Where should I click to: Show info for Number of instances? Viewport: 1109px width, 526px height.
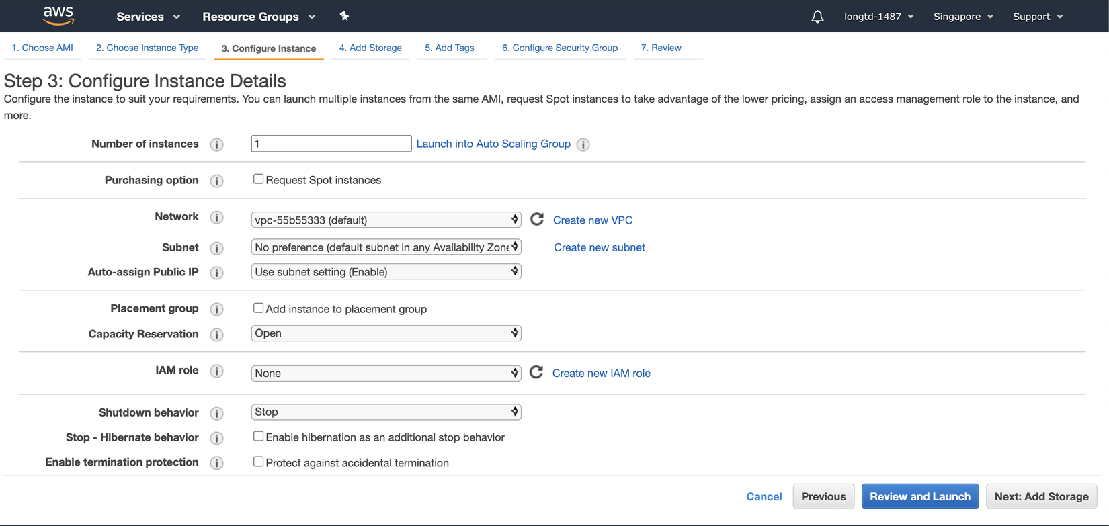216,144
